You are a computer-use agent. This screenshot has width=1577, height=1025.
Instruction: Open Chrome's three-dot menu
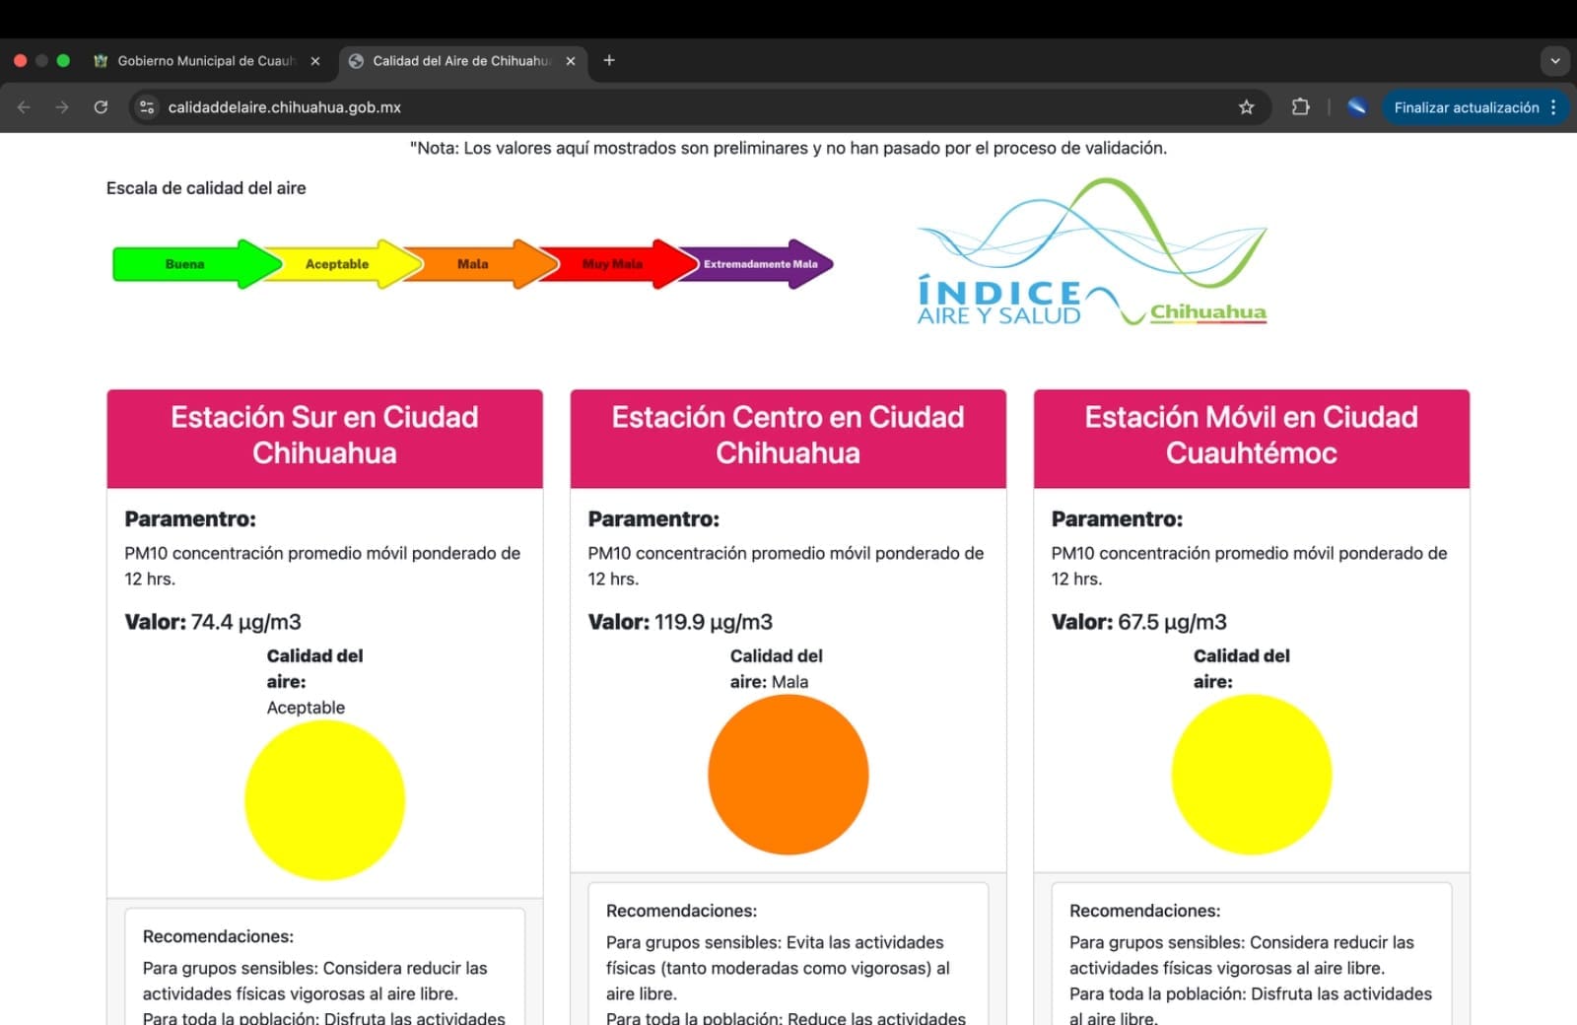[1554, 107]
